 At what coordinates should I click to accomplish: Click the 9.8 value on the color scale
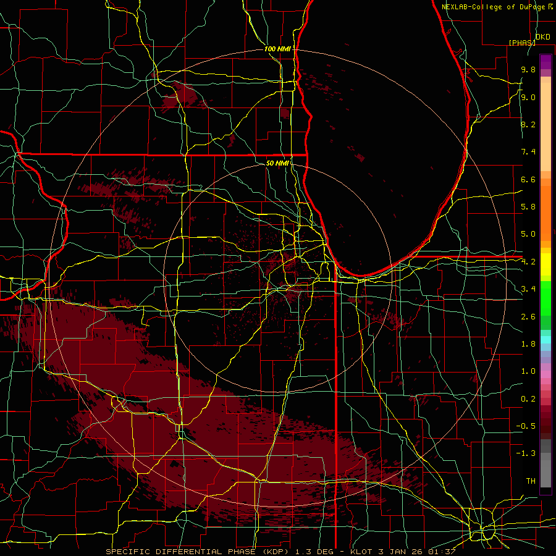pos(528,70)
